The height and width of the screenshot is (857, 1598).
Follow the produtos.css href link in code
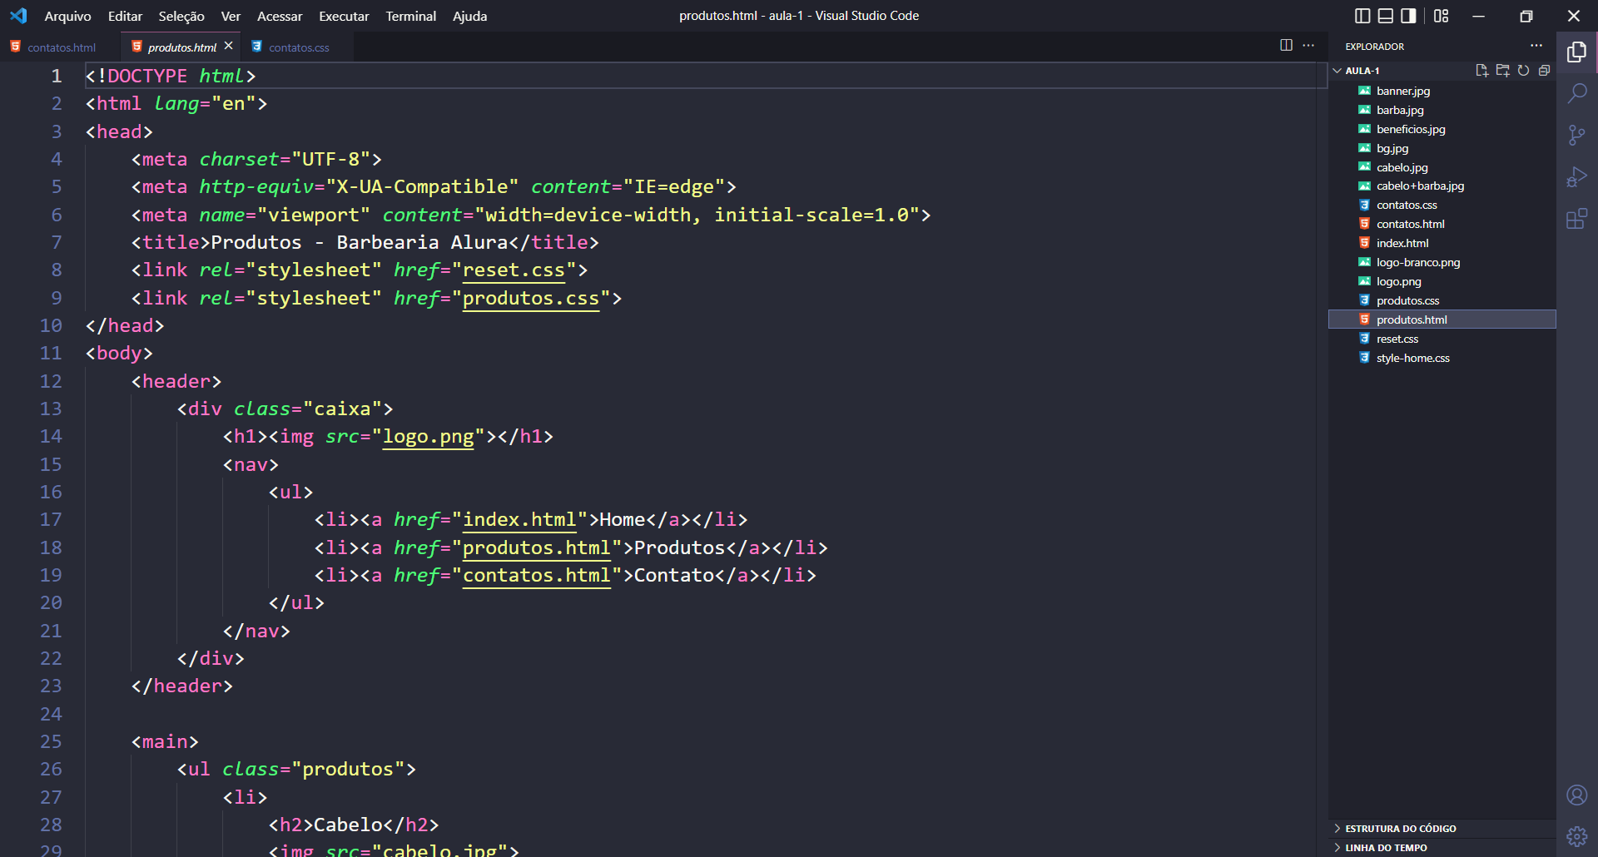(x=531, y=299)
